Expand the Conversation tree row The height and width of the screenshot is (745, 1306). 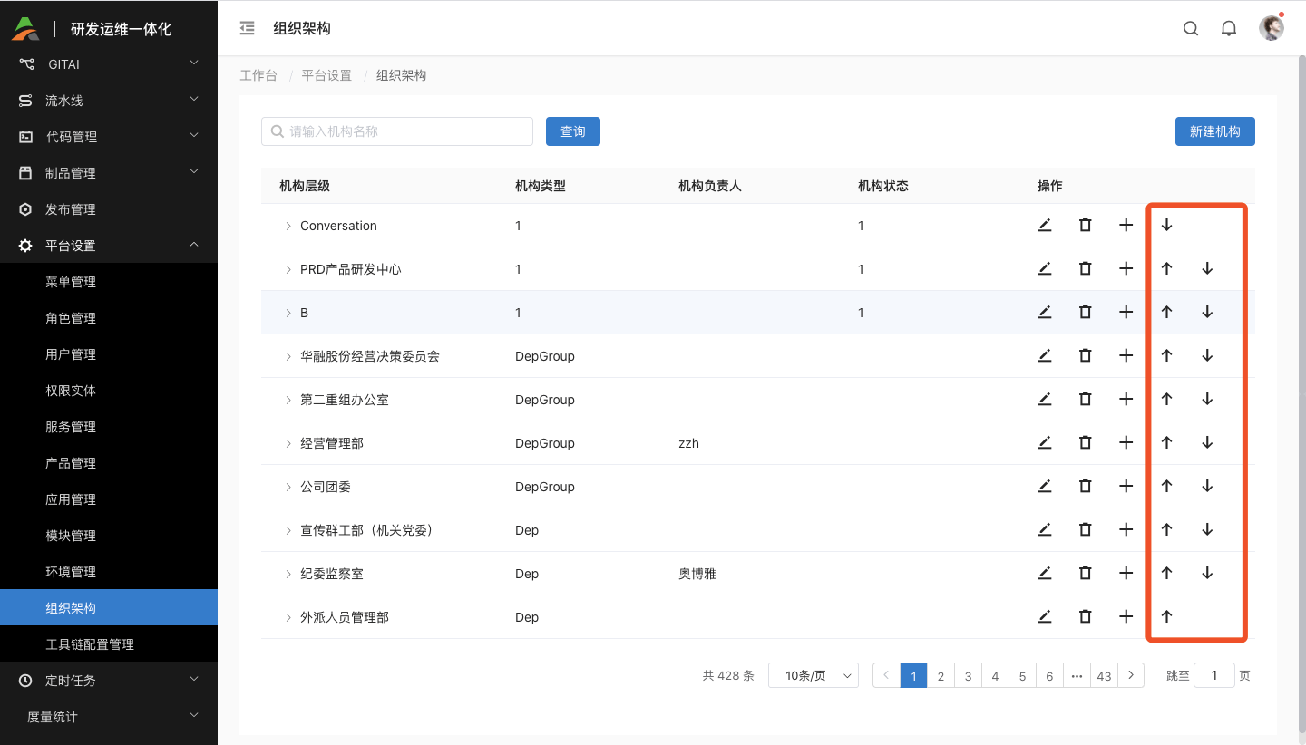pos(288,226)
